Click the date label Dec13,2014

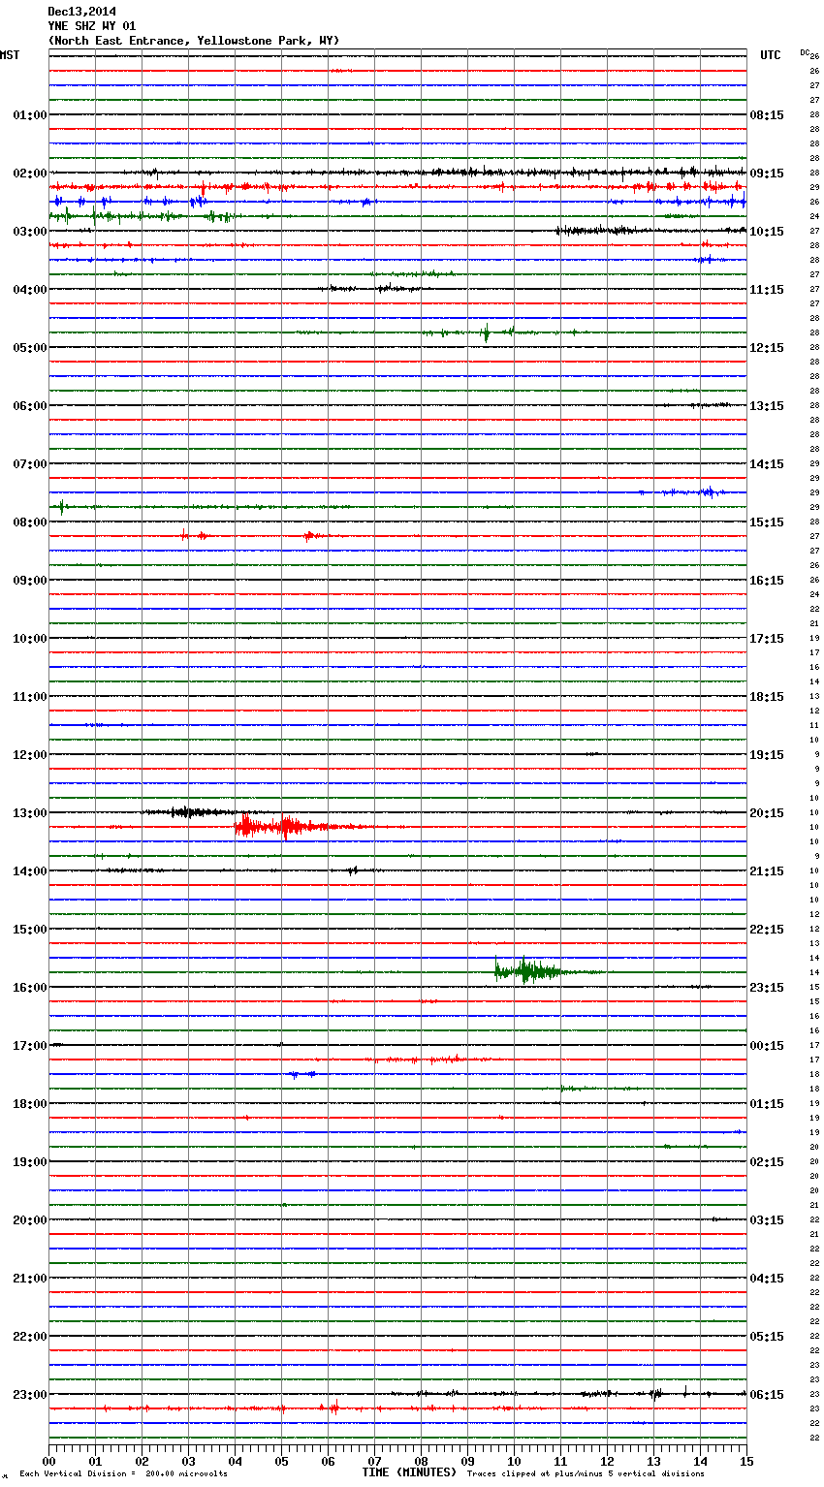point(82,12)
